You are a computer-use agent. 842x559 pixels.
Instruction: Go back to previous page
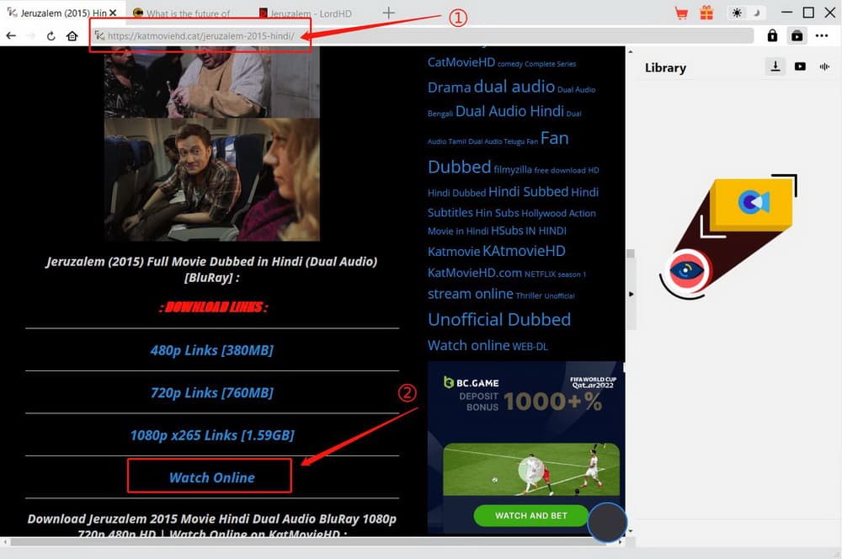pyautogui.click(x=11, y=36)
